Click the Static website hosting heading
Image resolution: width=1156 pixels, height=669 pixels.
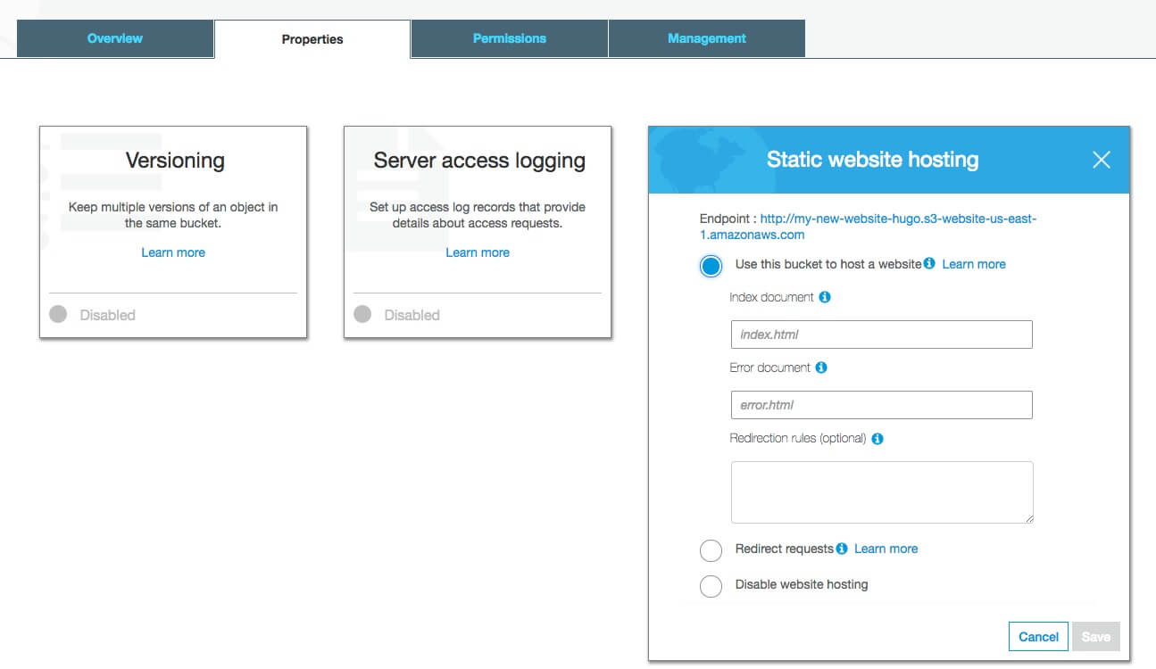pos(873,160)
